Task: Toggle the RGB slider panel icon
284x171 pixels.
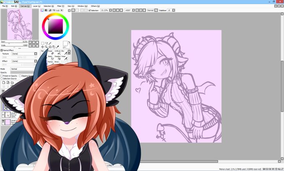Action: tap(46, 10)
